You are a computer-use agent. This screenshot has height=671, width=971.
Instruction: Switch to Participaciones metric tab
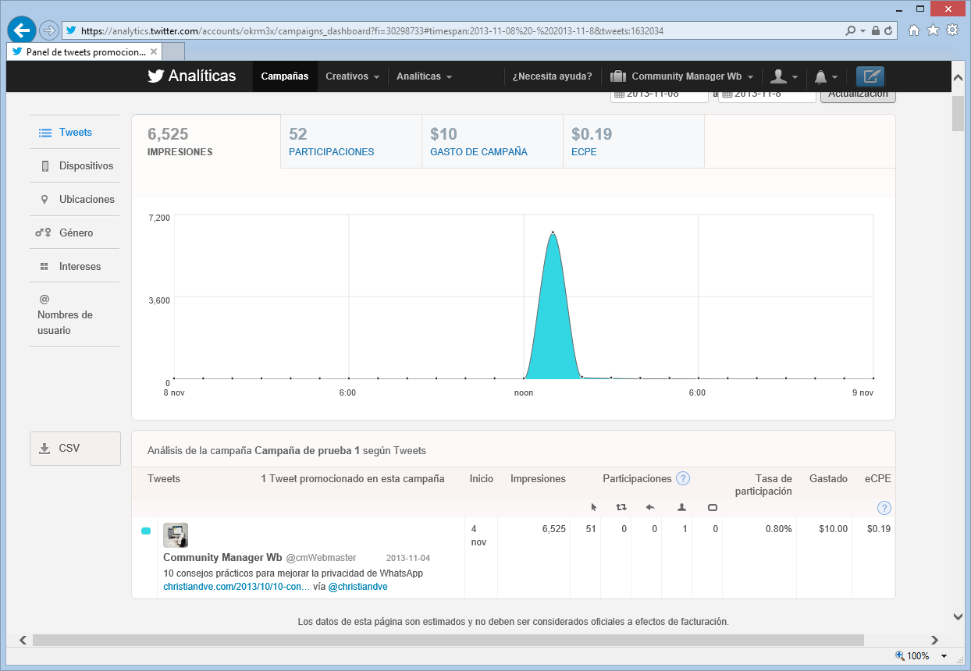coord(351,141)
